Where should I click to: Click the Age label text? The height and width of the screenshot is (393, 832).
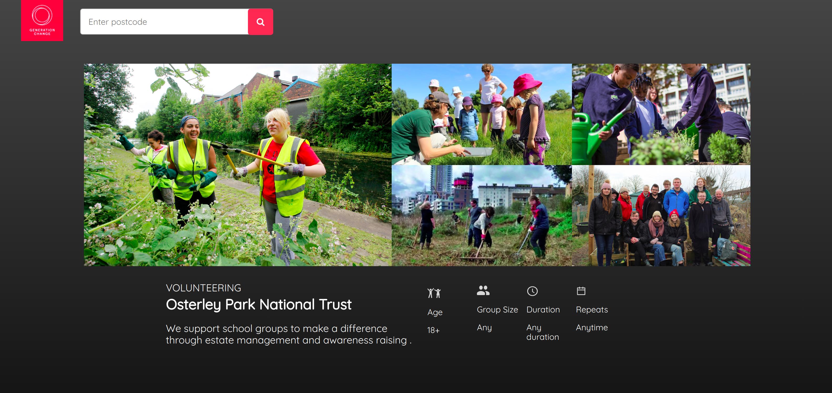point(435,312)
